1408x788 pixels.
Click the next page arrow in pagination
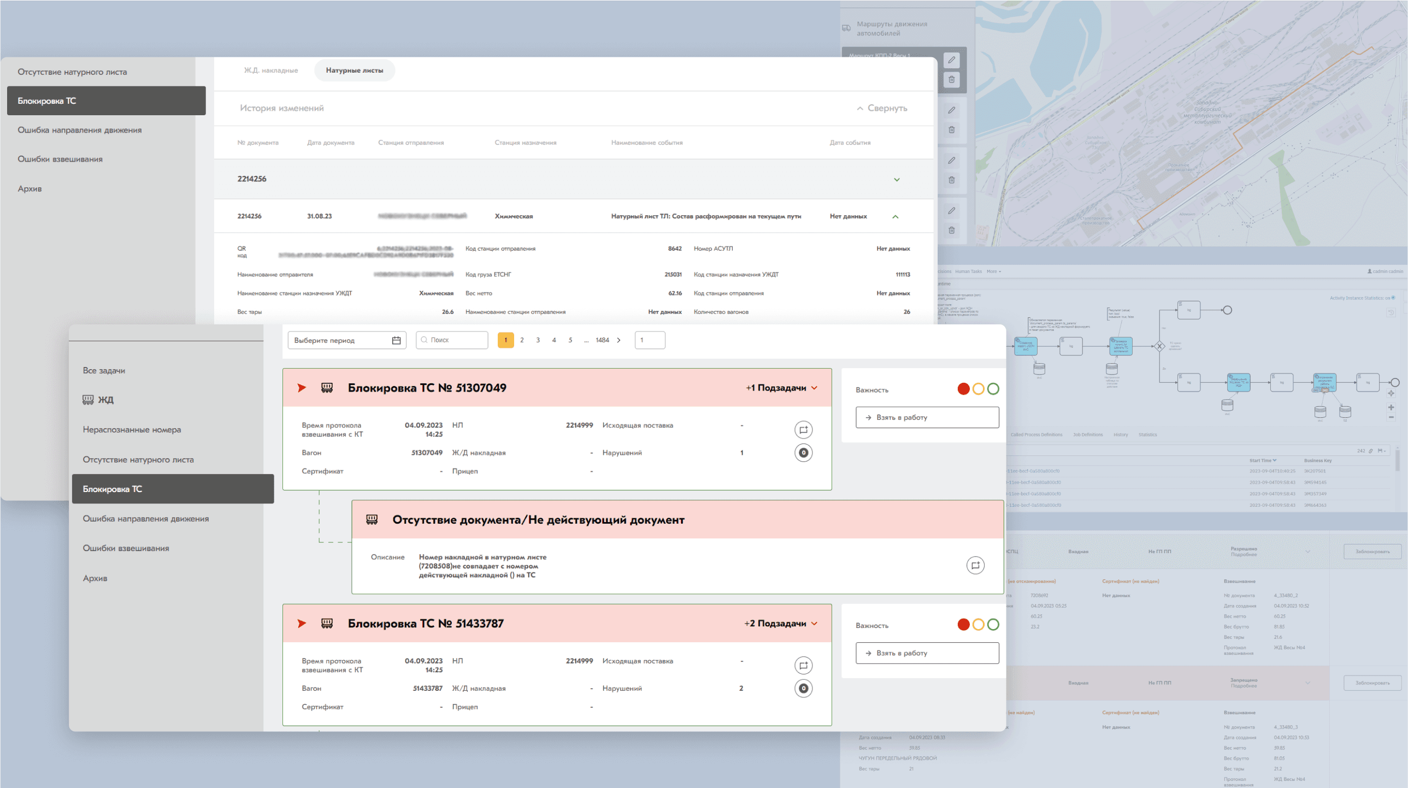(x=618, y=340)
